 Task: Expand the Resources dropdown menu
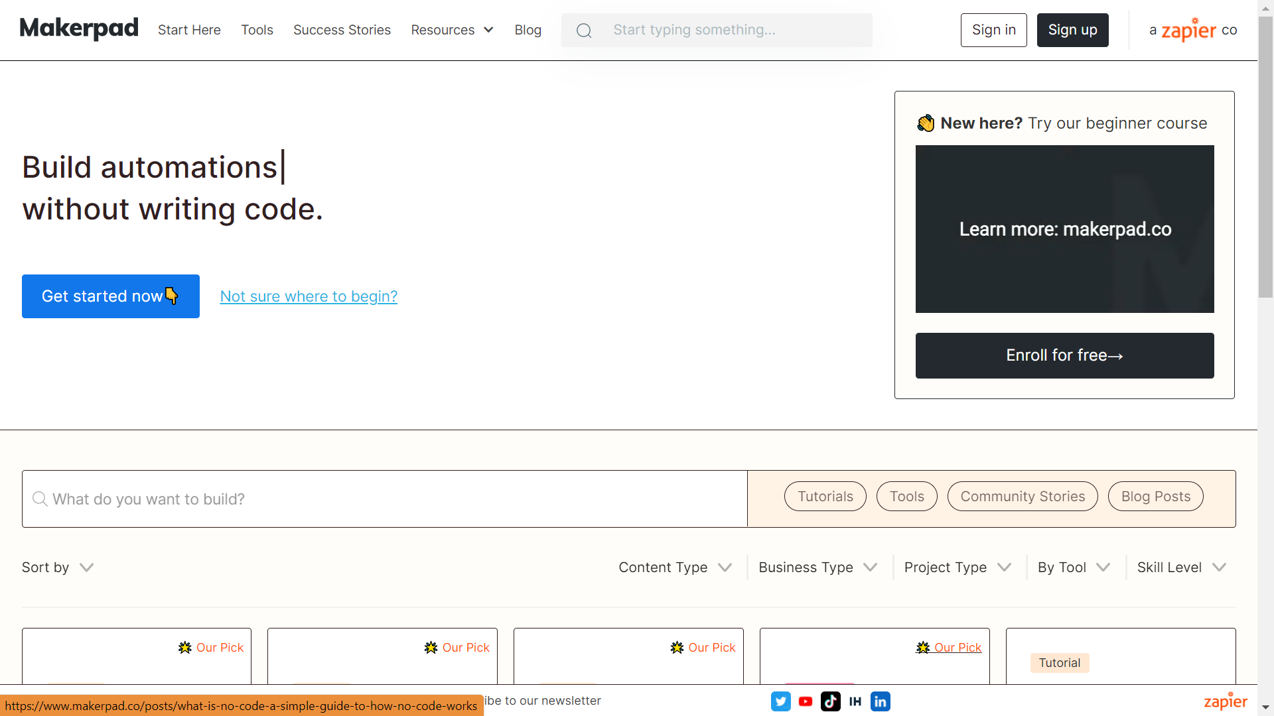tap(451, 29)
